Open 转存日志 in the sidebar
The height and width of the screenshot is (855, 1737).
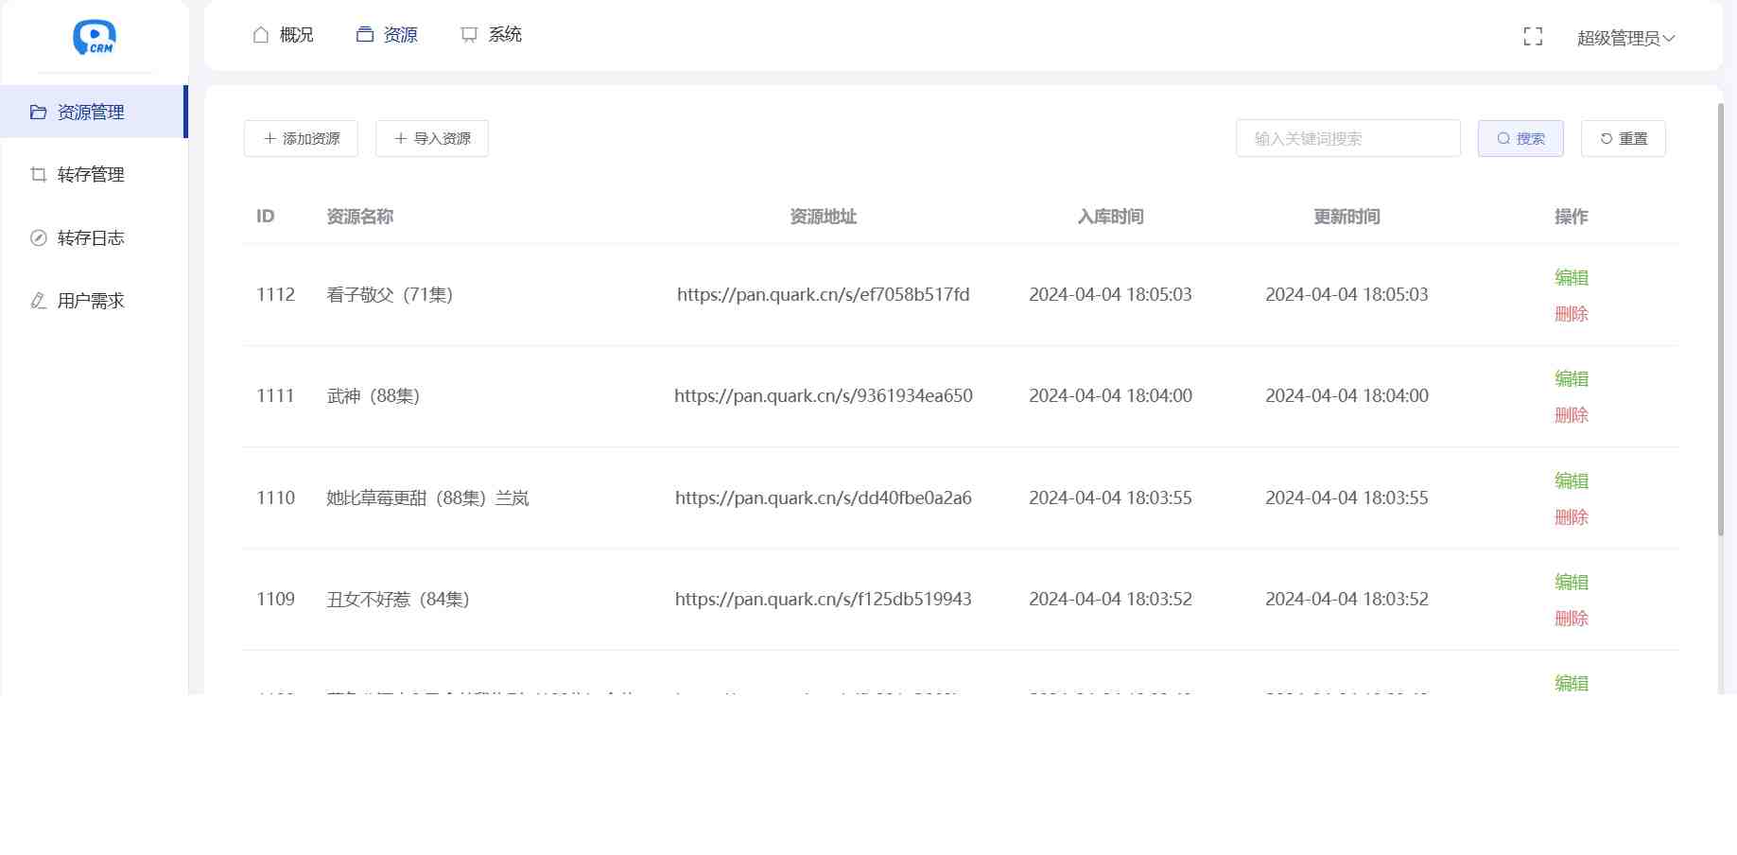(x=91, y=238)
